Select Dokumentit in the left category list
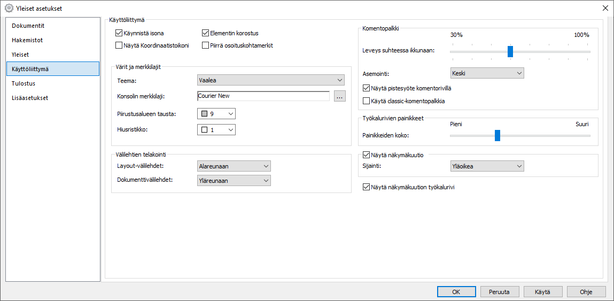This screenshot has height=301, width=614. (x=28, y=26)
